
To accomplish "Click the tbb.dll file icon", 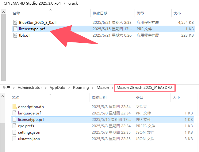I will (x=15, y=35).
